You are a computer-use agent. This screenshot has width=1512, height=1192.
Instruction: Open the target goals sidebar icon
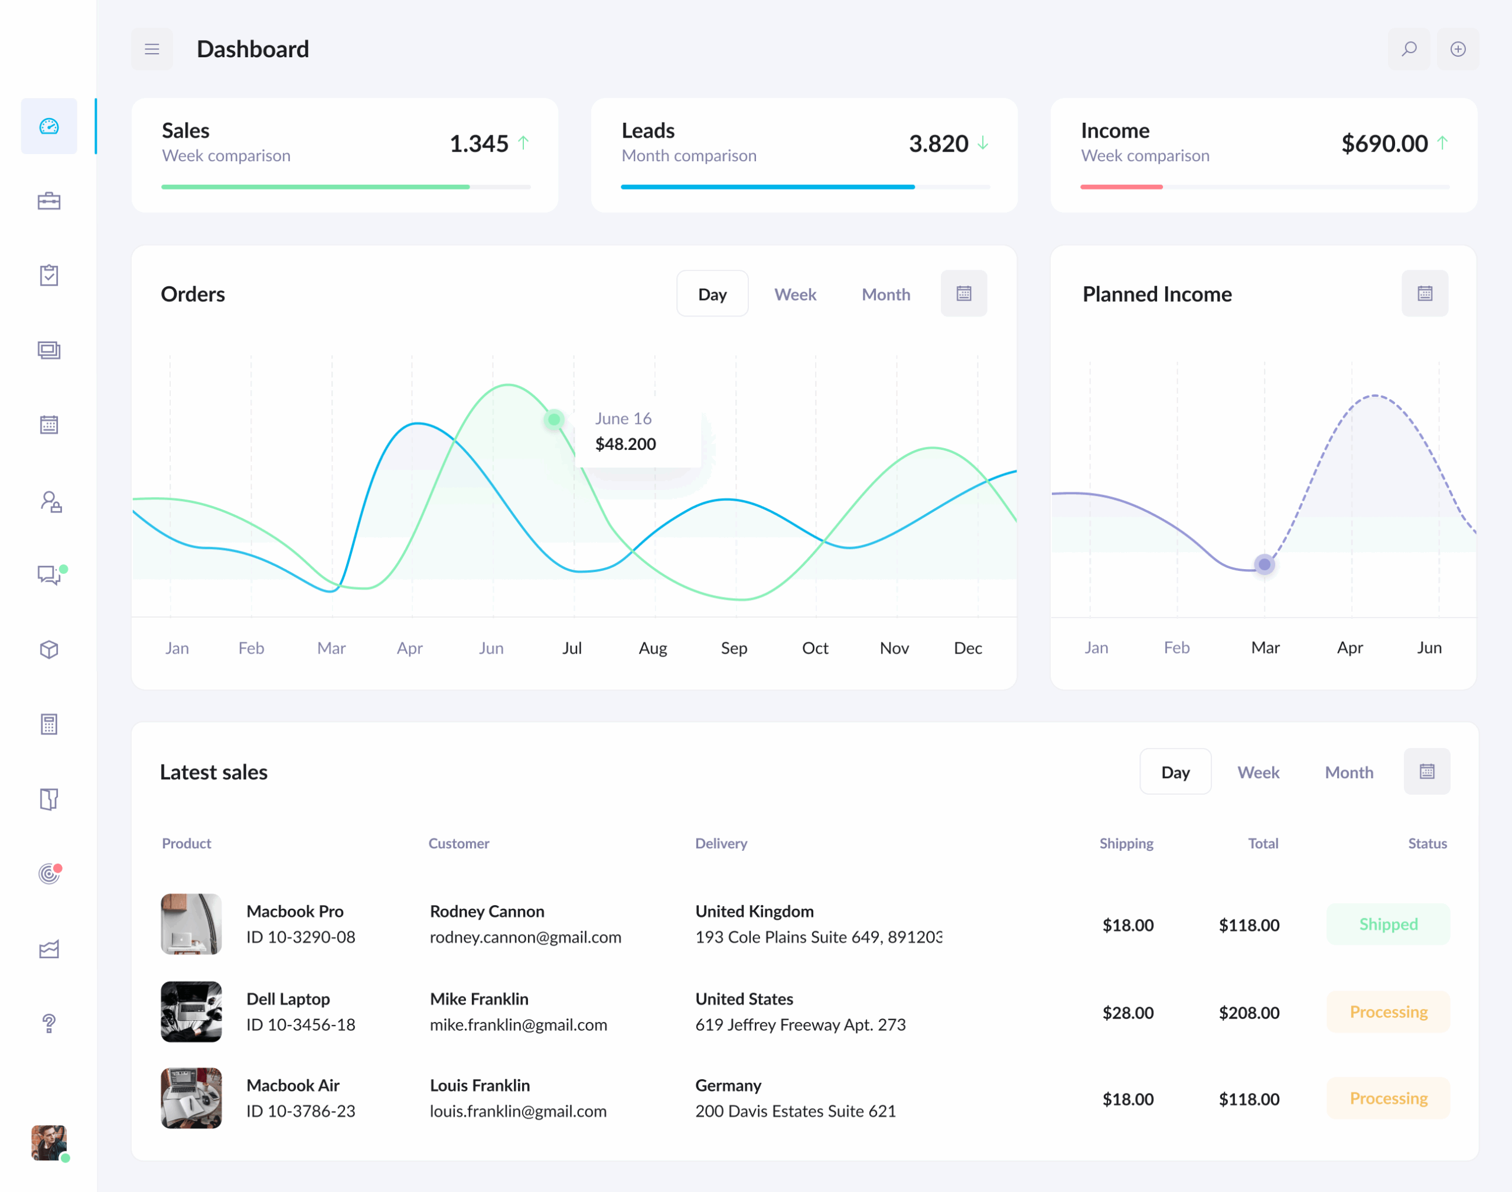[49, 874]
